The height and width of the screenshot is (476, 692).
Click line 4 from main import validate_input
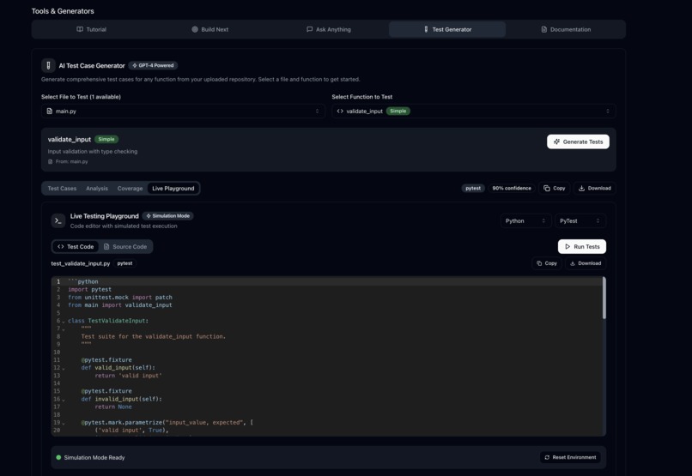point(120,305)
